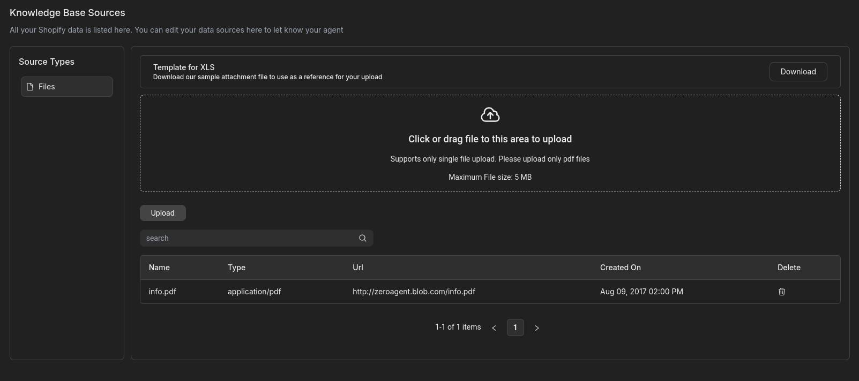This screenshot has height=381, width=859.
Task: Click the Name column header
Action: pos(159,268)
